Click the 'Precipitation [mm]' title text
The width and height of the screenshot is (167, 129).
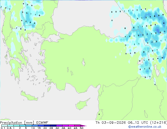click(17, 123)
